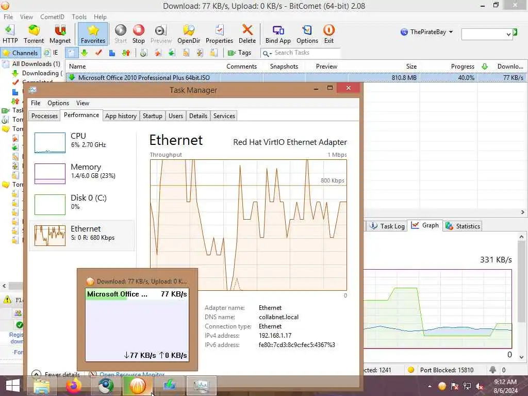Click the Properties toolbar icon
Image resolution: width=528 pixels, height=396 pixels.
click(219, 34)
